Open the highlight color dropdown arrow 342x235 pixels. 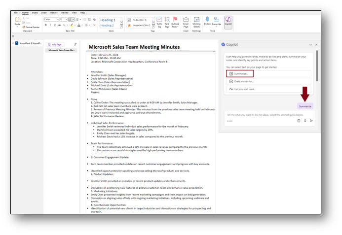point(75,25)
